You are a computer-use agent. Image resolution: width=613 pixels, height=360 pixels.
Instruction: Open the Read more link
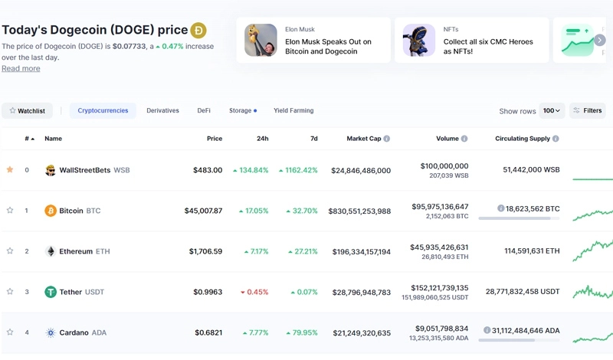21,69
